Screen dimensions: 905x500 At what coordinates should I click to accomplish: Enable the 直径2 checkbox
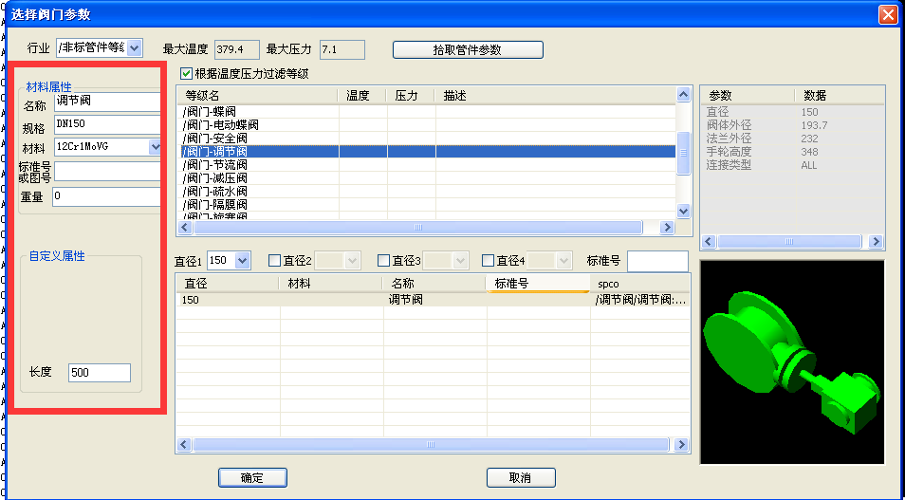click(275, 260)
